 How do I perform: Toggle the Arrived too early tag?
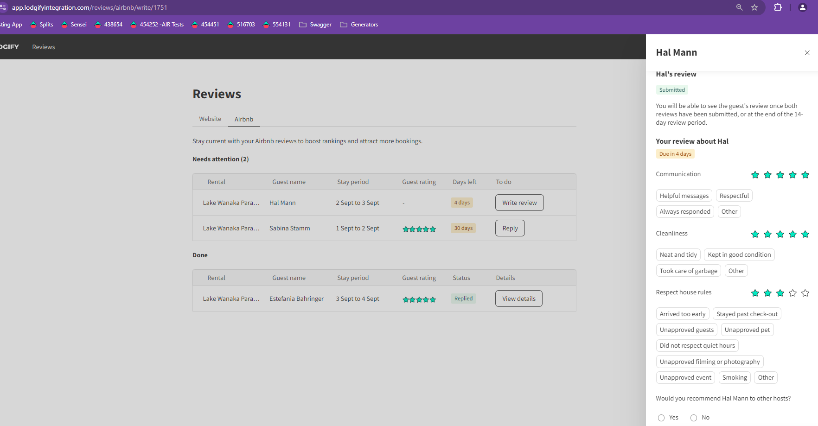coord(683,314)
